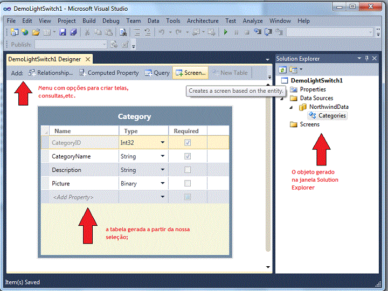Click the Redo arrow icon
388x291 pixels.
pos(179,32)
